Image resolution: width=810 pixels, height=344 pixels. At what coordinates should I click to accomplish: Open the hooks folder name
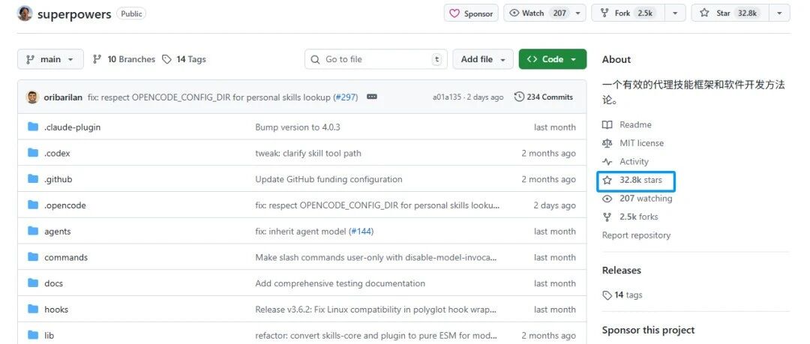pyautogui.click(x=56, y=310)
